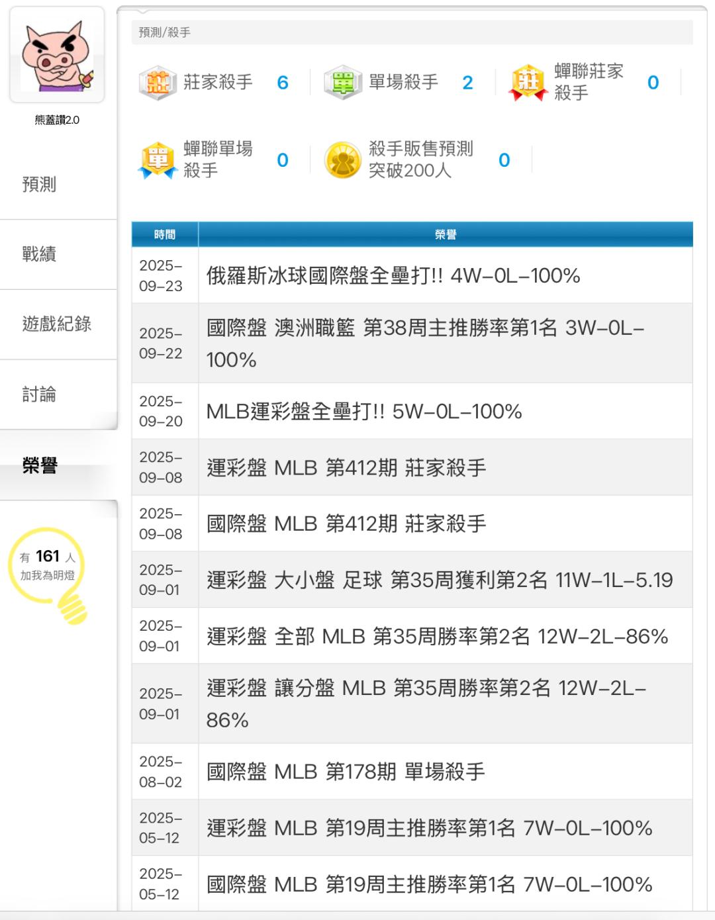
Task: Open the 戰績 sidebar tab
Action: (x=58, y=254)
